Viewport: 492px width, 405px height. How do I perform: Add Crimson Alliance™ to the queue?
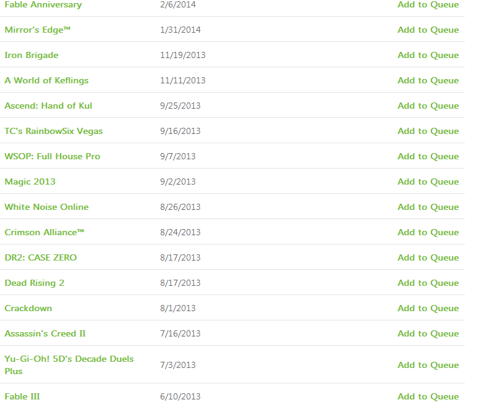(428, 232)
